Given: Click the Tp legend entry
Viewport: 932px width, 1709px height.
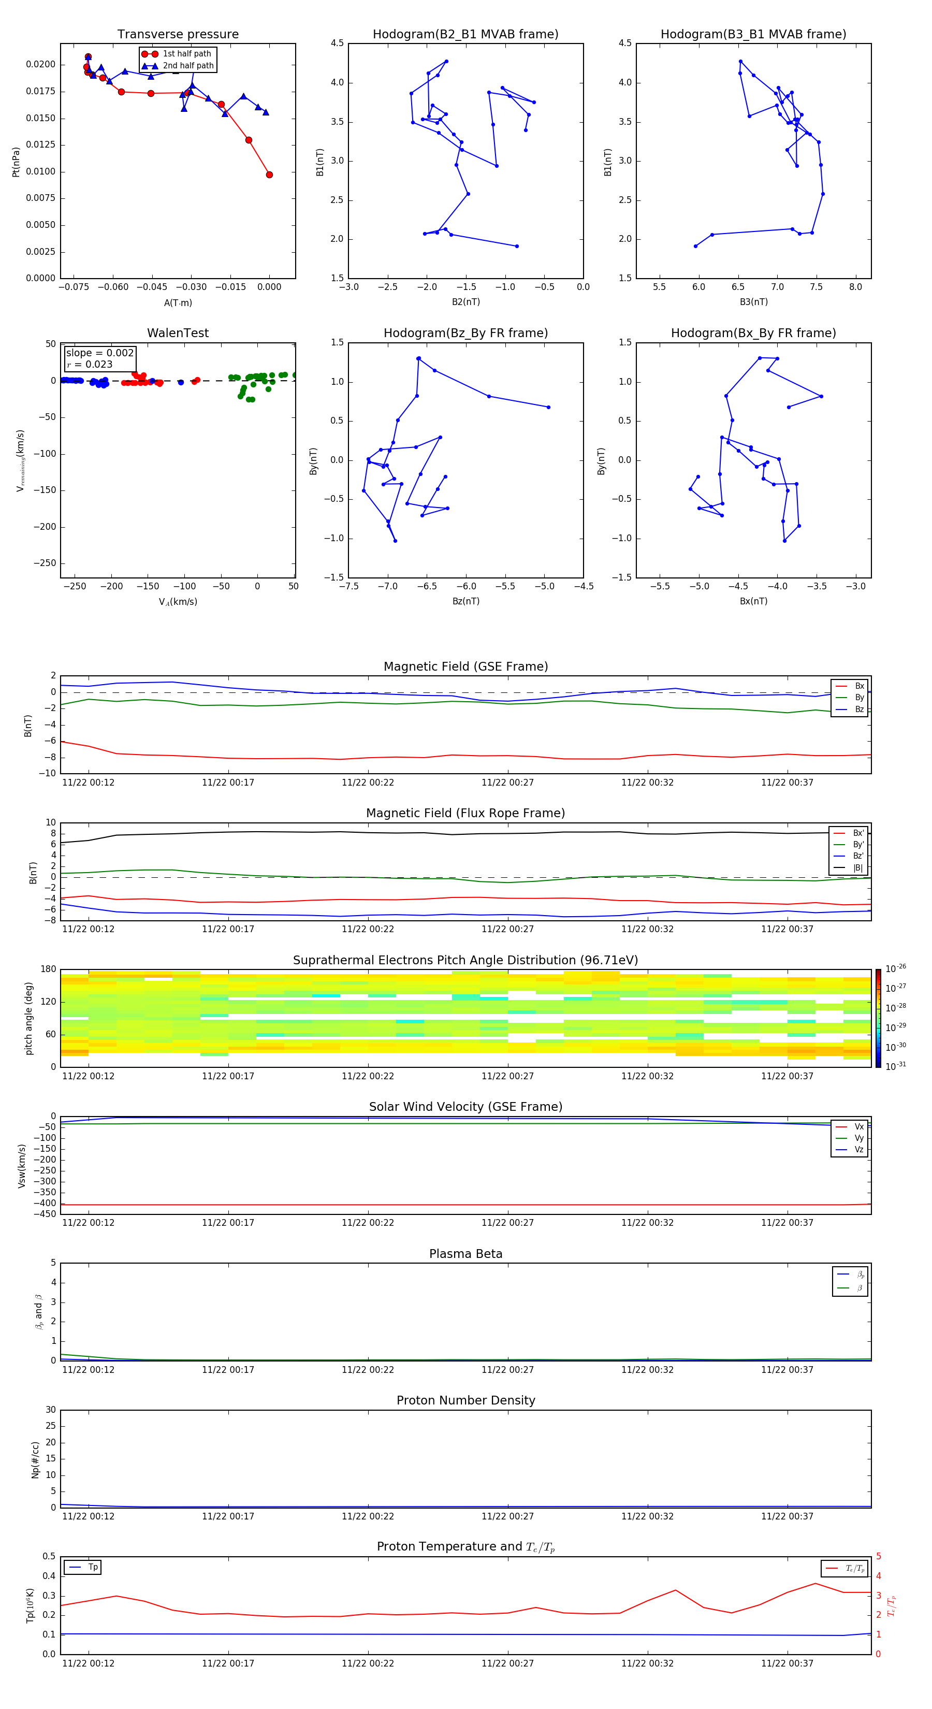Looking at the screenshot, I should click(x=83, y=1567).
